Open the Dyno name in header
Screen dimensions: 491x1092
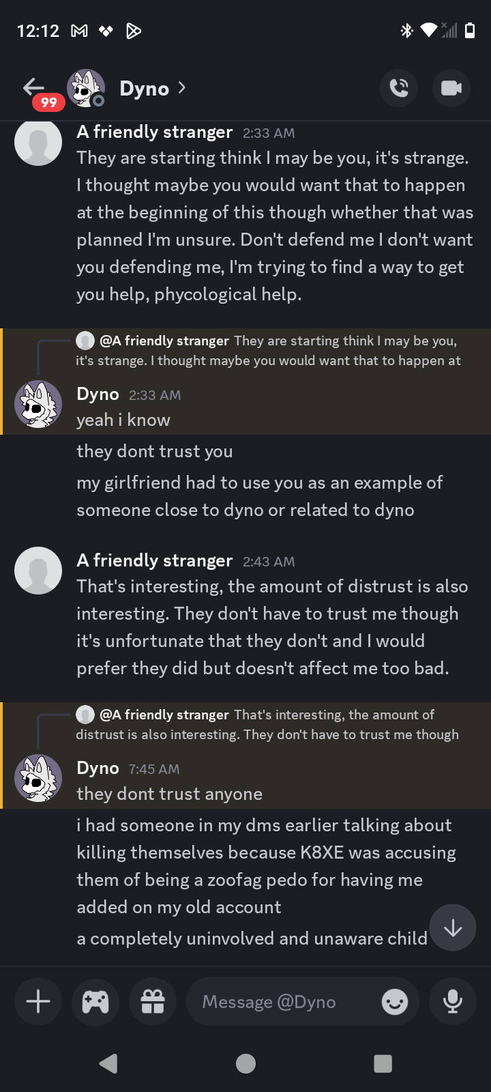pyautogui.click(x=144, y=89)
